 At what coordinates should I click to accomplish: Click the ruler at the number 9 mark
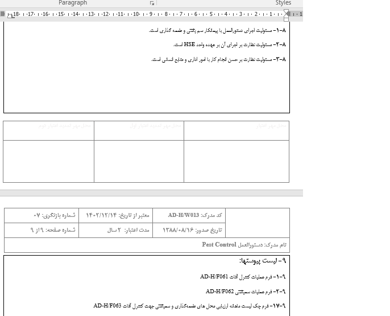(x=151, y=14)
